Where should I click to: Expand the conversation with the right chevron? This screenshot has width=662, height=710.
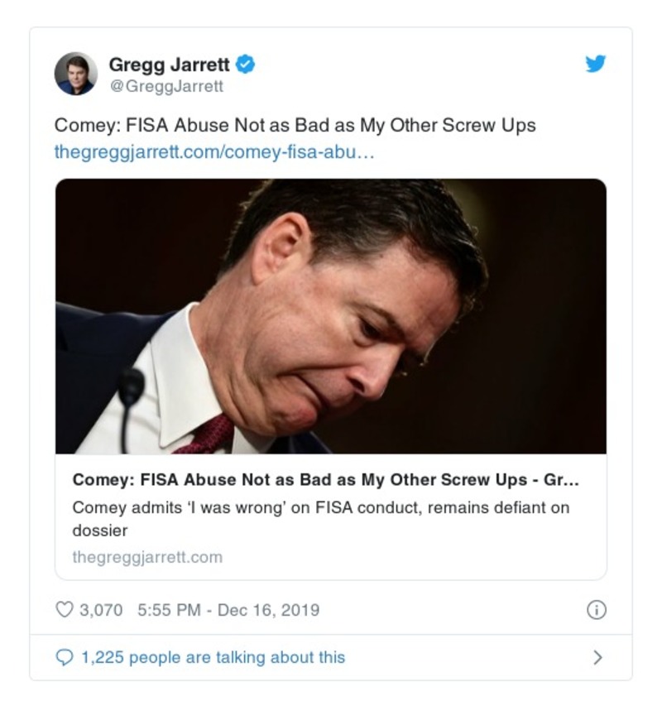point(597,658)
